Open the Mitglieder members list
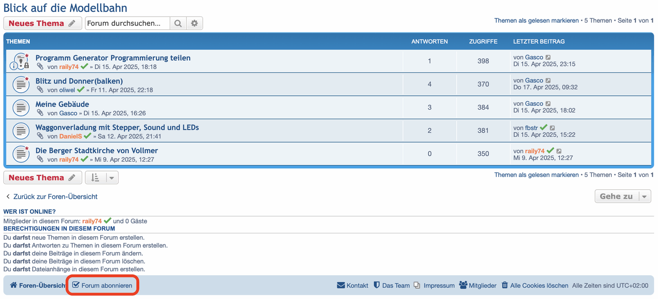This screenshot has height=299, width=658. 478,286
